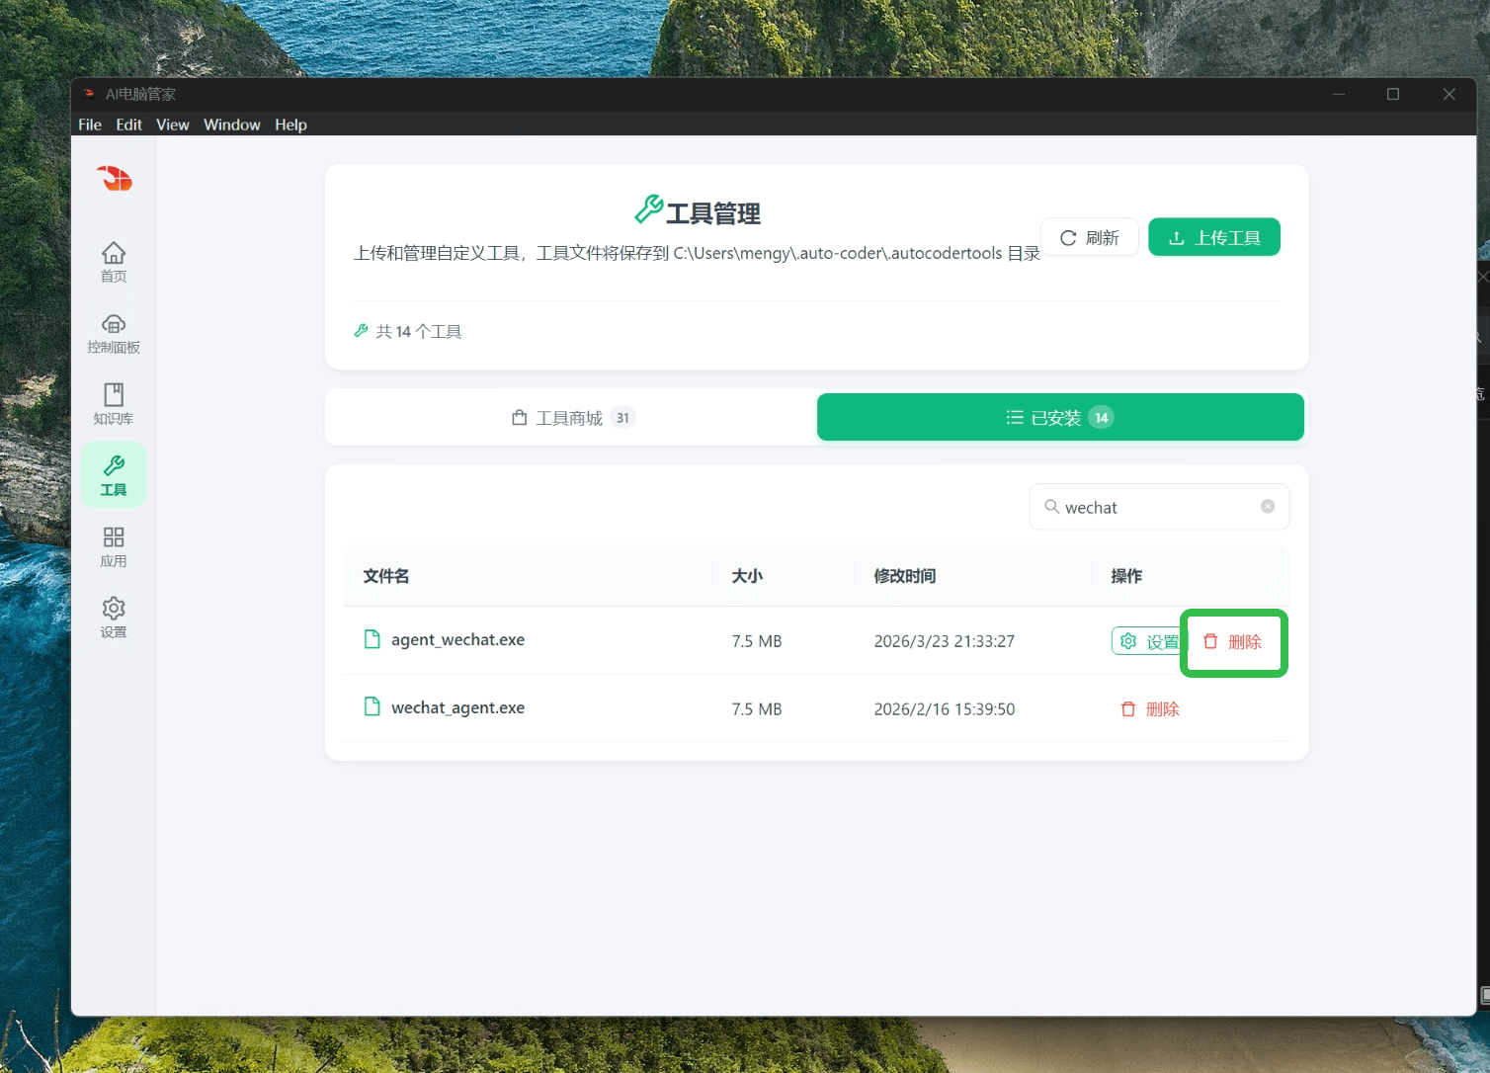Switch to the 已安装 tab
Image resolution: width=1490 pixels, height=1073 pixels.
coord(1058,417)
